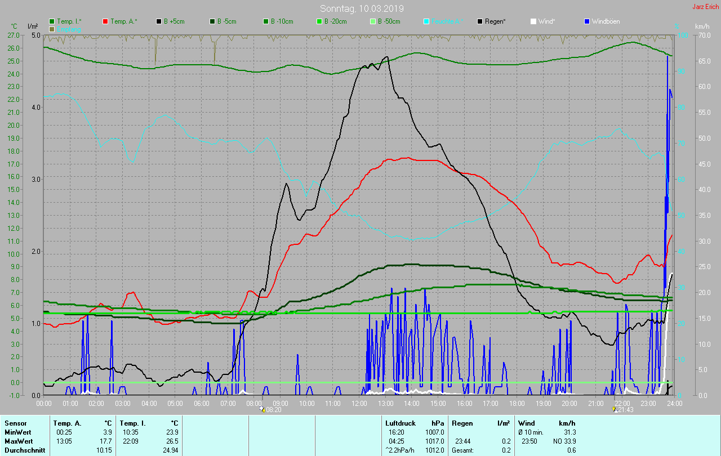
Task: Select the B -5cm legend color square
Action: (x=213, y=21)
